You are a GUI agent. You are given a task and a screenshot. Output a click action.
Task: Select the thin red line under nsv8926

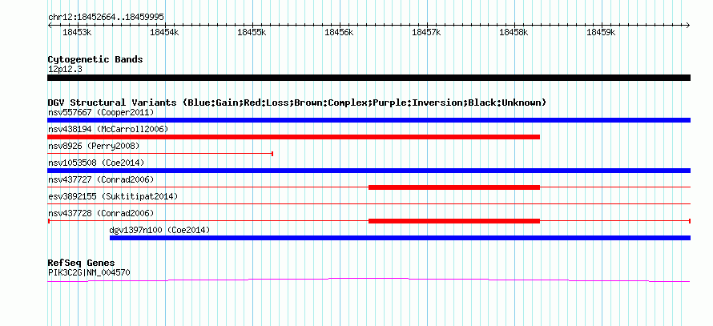coord(160,154)
